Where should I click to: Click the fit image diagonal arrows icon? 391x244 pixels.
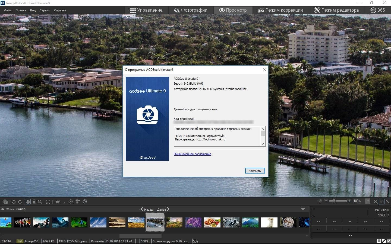click(388, 201)
